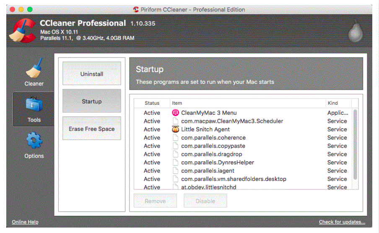Click the Remove button

155,201
